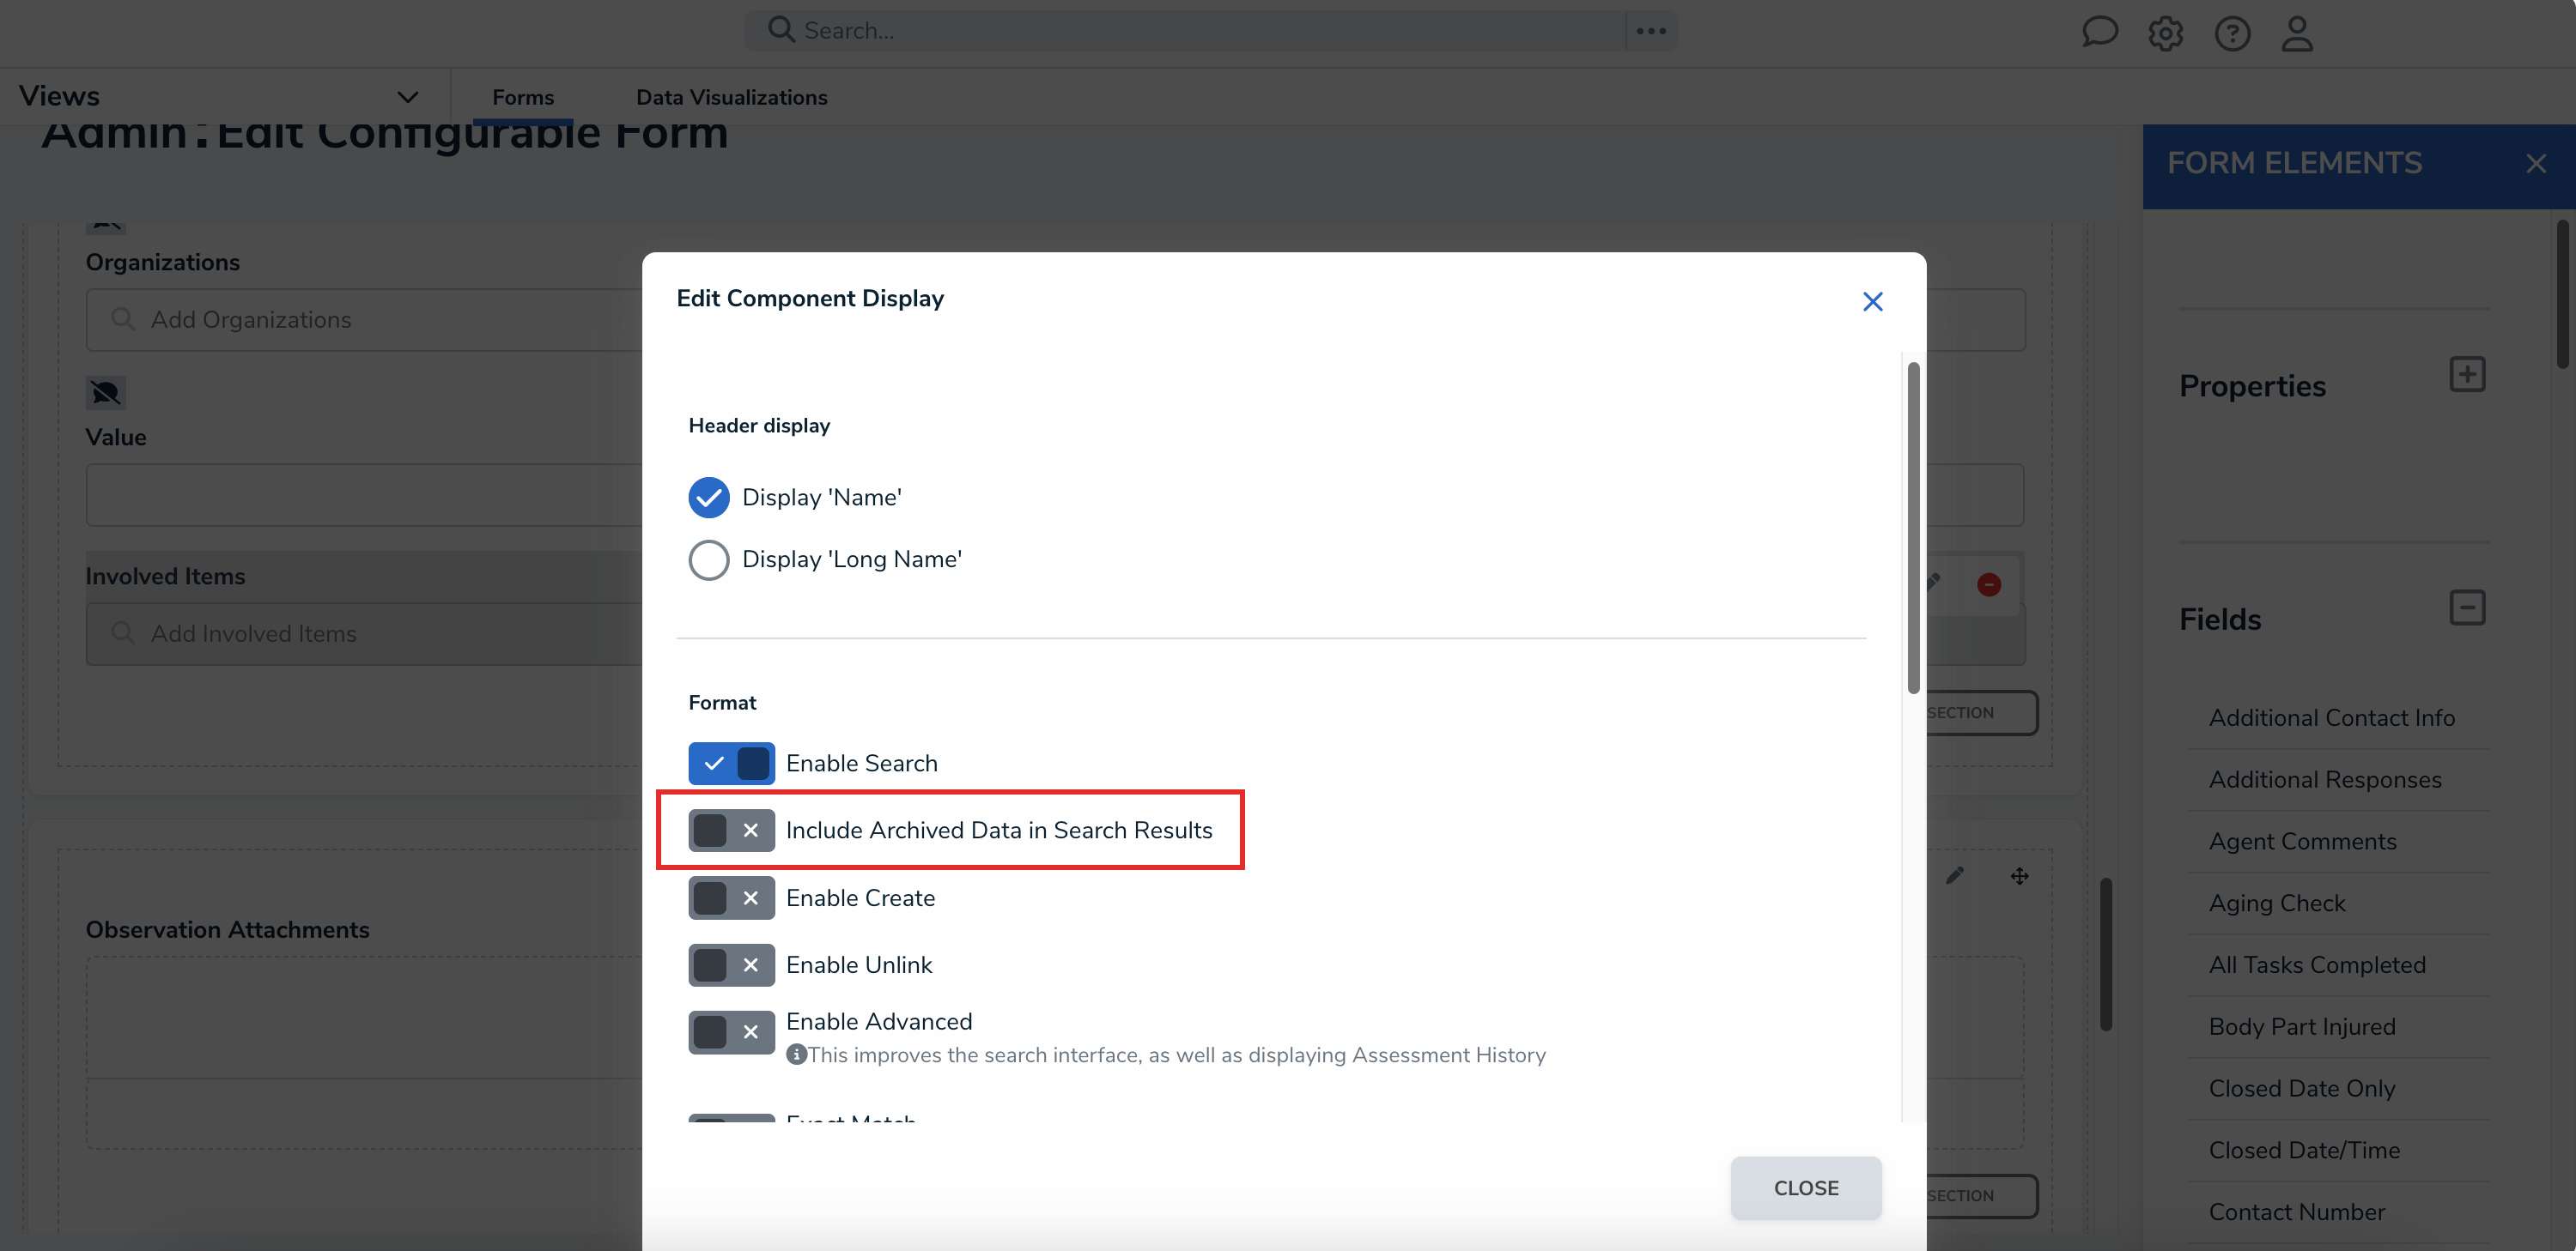Click the Forms tab
The width and height of the screenshot is (2576, 1251).
(x=522, y=96)
